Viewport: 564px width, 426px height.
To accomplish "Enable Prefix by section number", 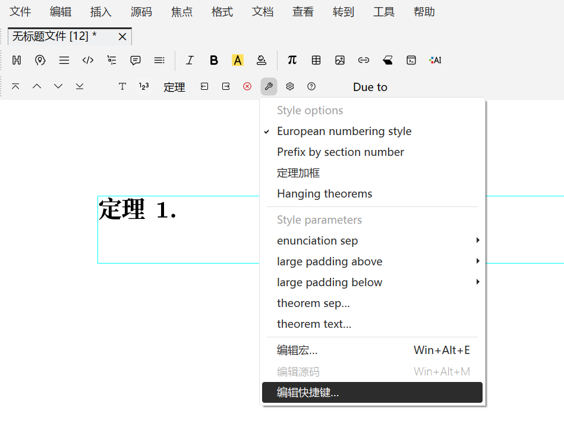I will point(340,152).
